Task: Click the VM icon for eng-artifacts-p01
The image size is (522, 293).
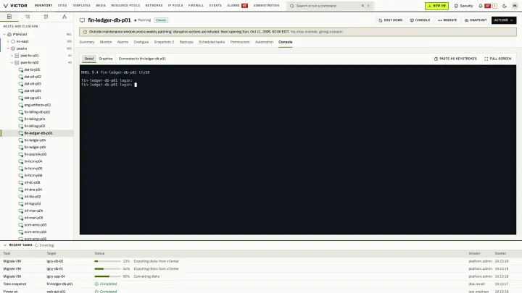Action: tap(21, 105)
